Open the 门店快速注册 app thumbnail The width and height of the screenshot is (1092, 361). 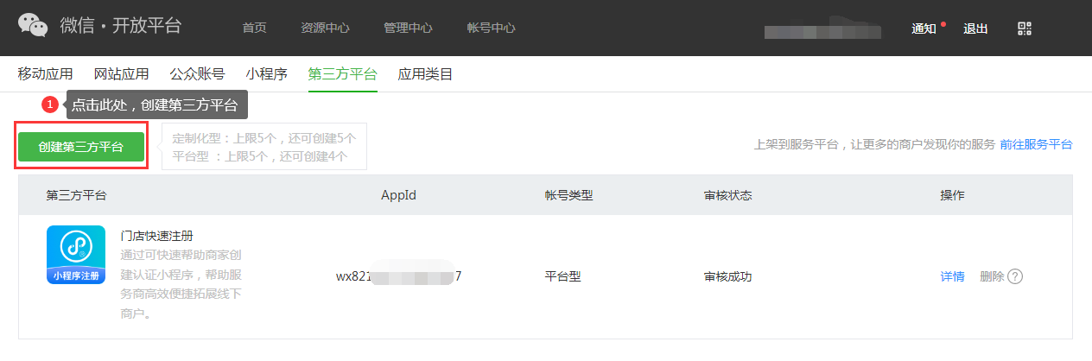76,256
